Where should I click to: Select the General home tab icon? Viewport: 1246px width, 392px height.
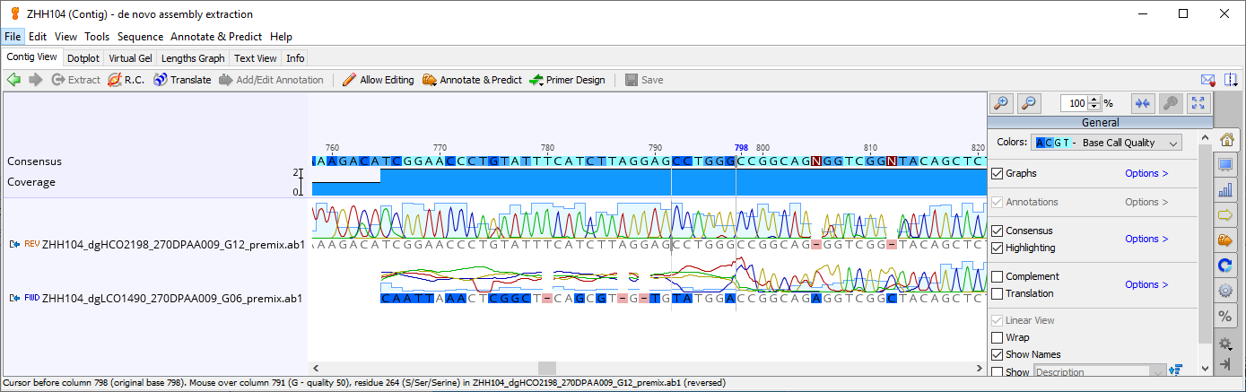coord(1226,140)
